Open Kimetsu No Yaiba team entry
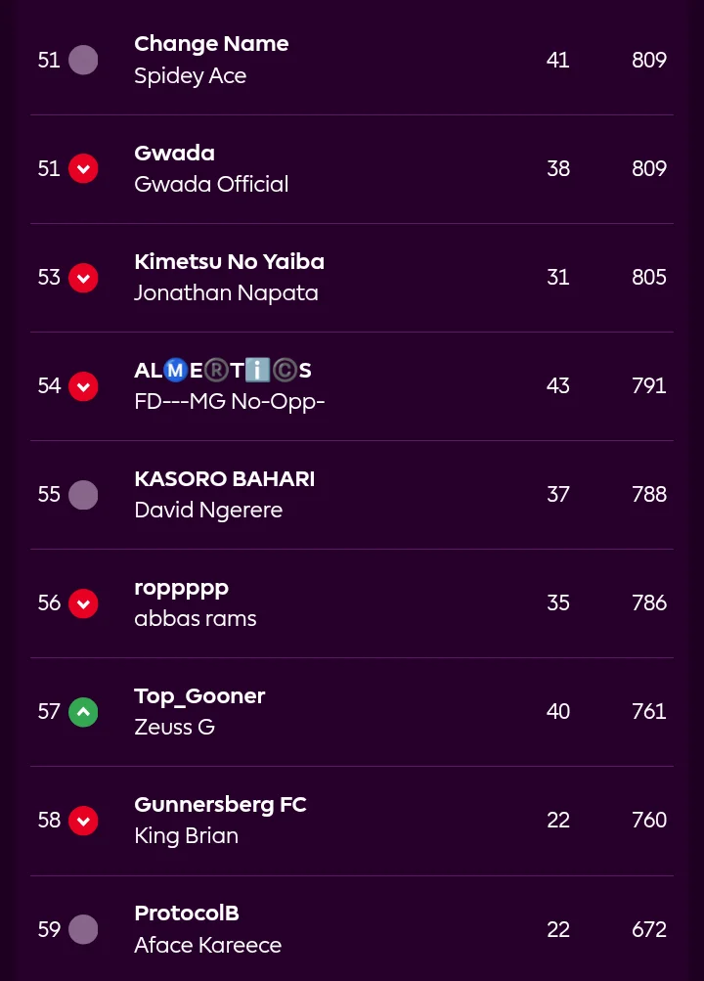The height and width of the screenshot is (981, 704). pyautogui.click(x=229, y=261)
